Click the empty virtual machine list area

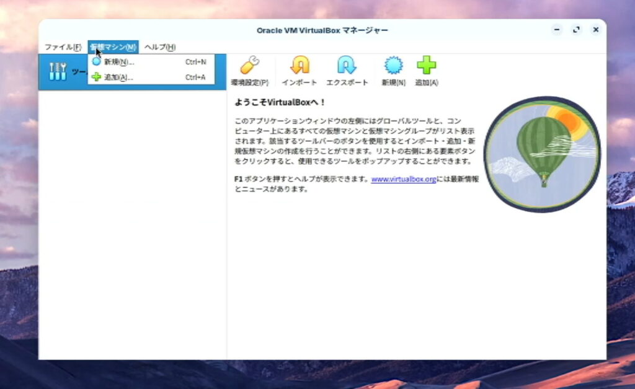click(x=132, y=223)
